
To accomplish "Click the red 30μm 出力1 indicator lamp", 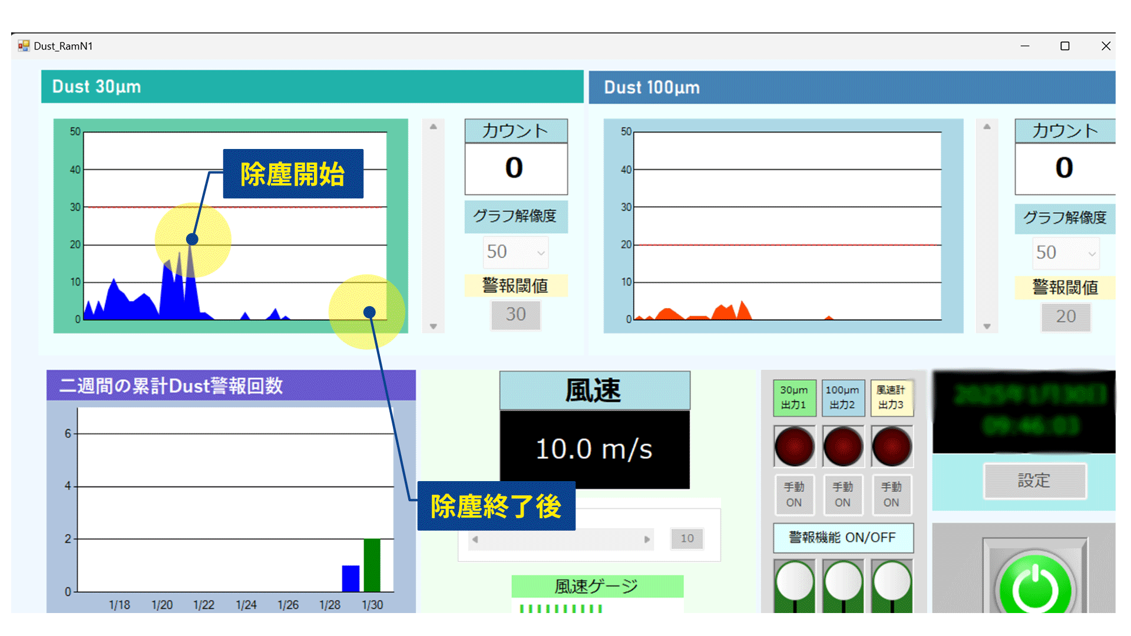I will click(x=794, y=446).
